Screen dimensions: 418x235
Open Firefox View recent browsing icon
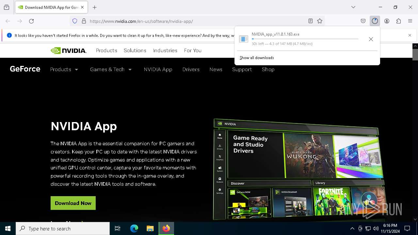[x=7, y=7]
